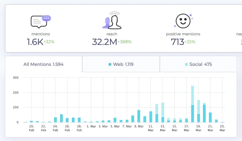Screen dimensions: 242x141
Task: Click the +32% mentions change
Action: point(49,42)
